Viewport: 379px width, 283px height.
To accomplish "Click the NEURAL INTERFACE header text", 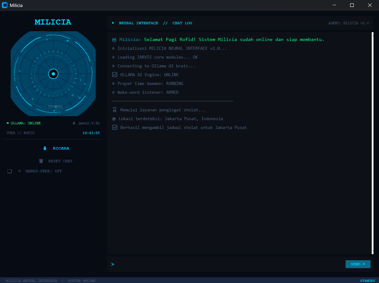I will click(139, 23).
